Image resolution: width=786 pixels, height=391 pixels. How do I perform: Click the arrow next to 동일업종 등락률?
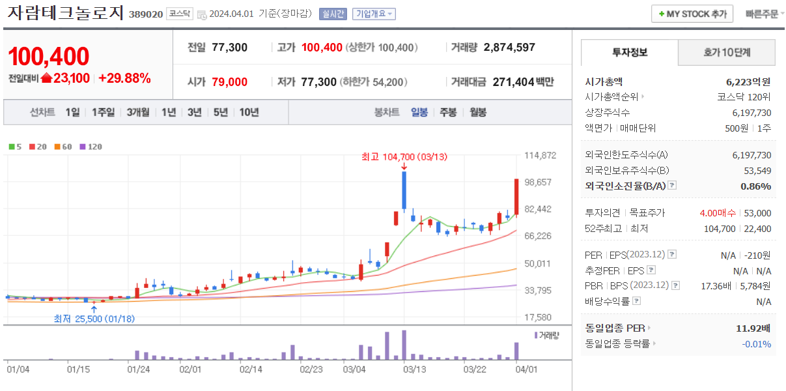click(x=654, y=343)
